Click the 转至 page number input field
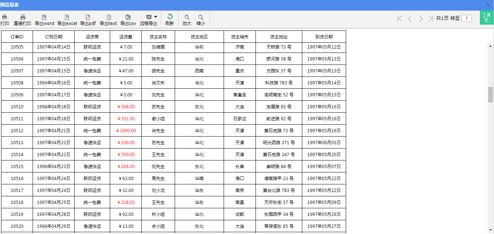The image size is (494, 234). click(466, 18)
